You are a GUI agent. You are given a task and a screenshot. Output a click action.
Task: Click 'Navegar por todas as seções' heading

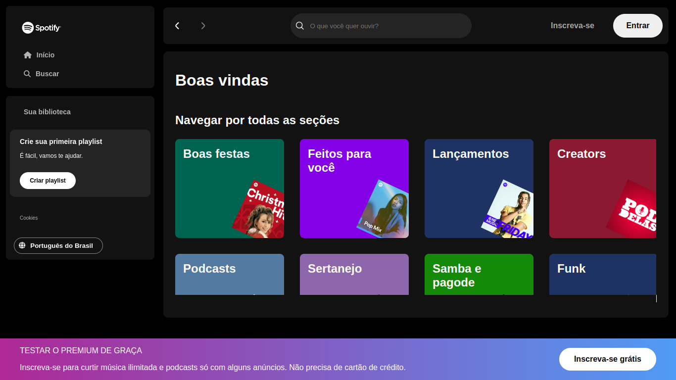257,120
